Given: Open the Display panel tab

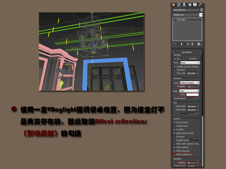Looking at the screenshot, I should [x=195, y=5].
